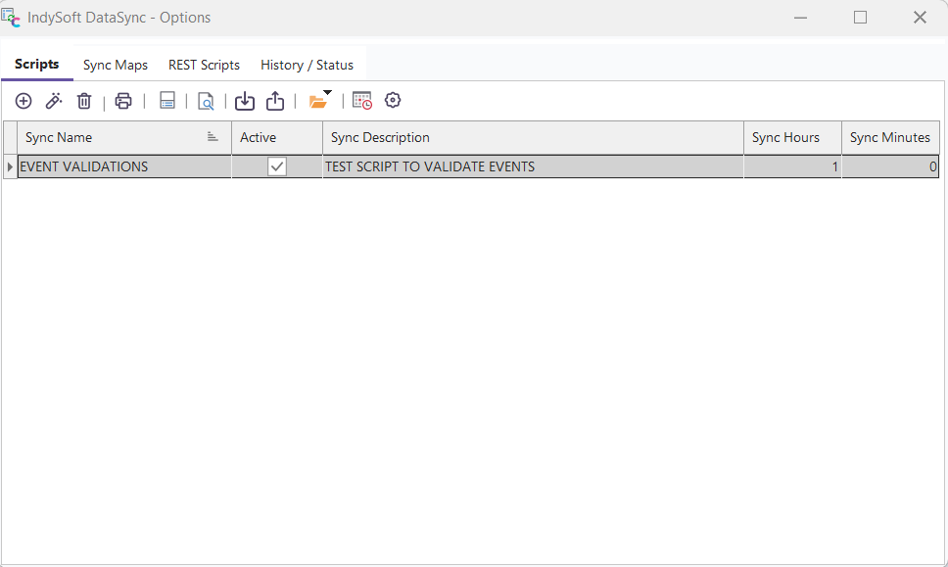This screenshot has width=948, height=567.
Task: Click the Sync Hours column header
Action: pyautogui.click(x=791, y=138)
